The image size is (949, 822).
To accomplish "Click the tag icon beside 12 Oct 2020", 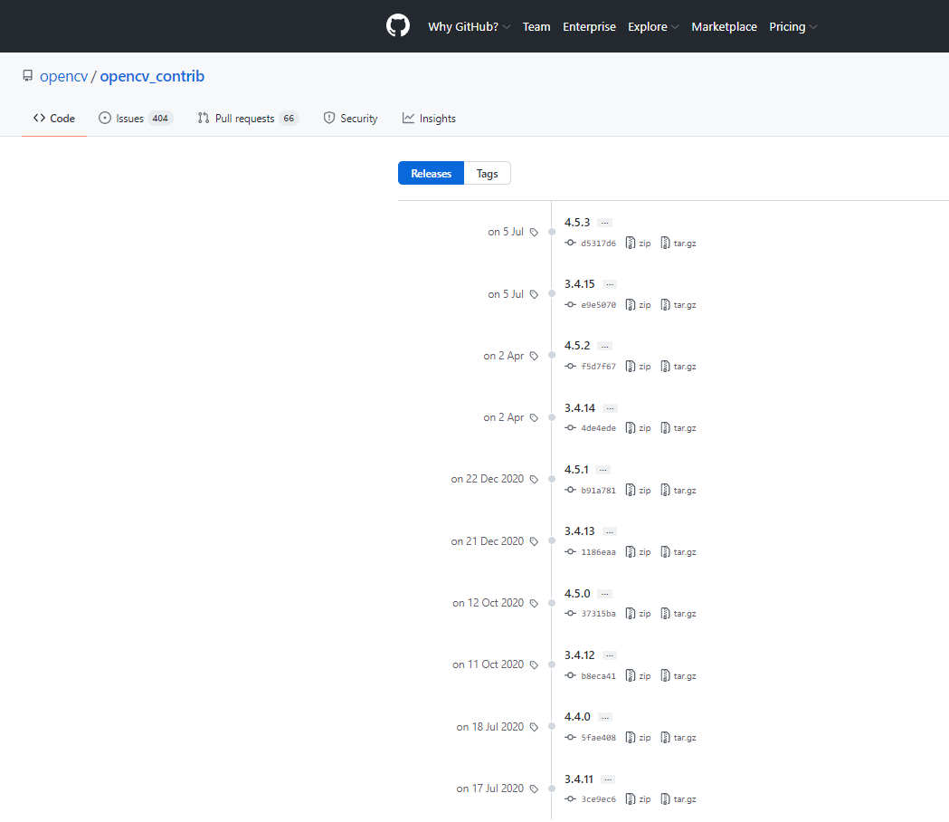I will click(534, 603).
